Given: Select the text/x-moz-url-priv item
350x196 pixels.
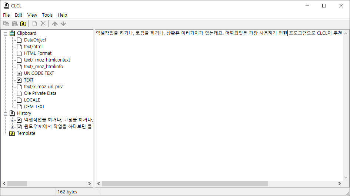Looking at the screenshot, I should (x=43, y=87).
